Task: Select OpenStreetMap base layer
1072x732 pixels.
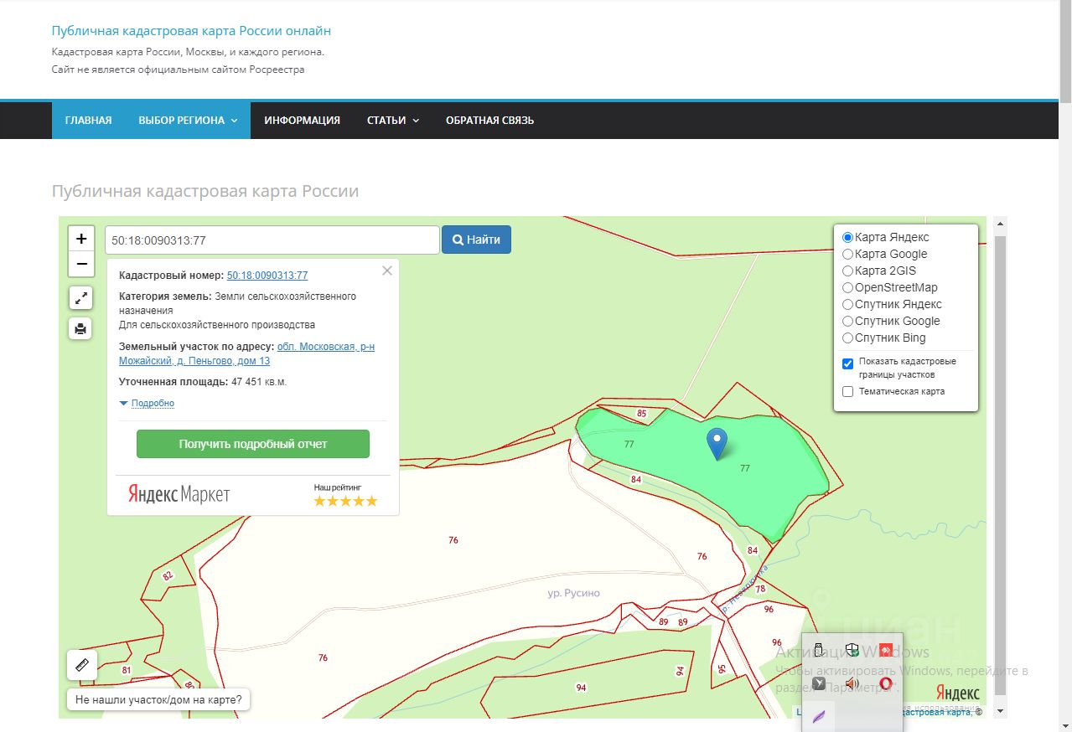Action: point(848,287)
